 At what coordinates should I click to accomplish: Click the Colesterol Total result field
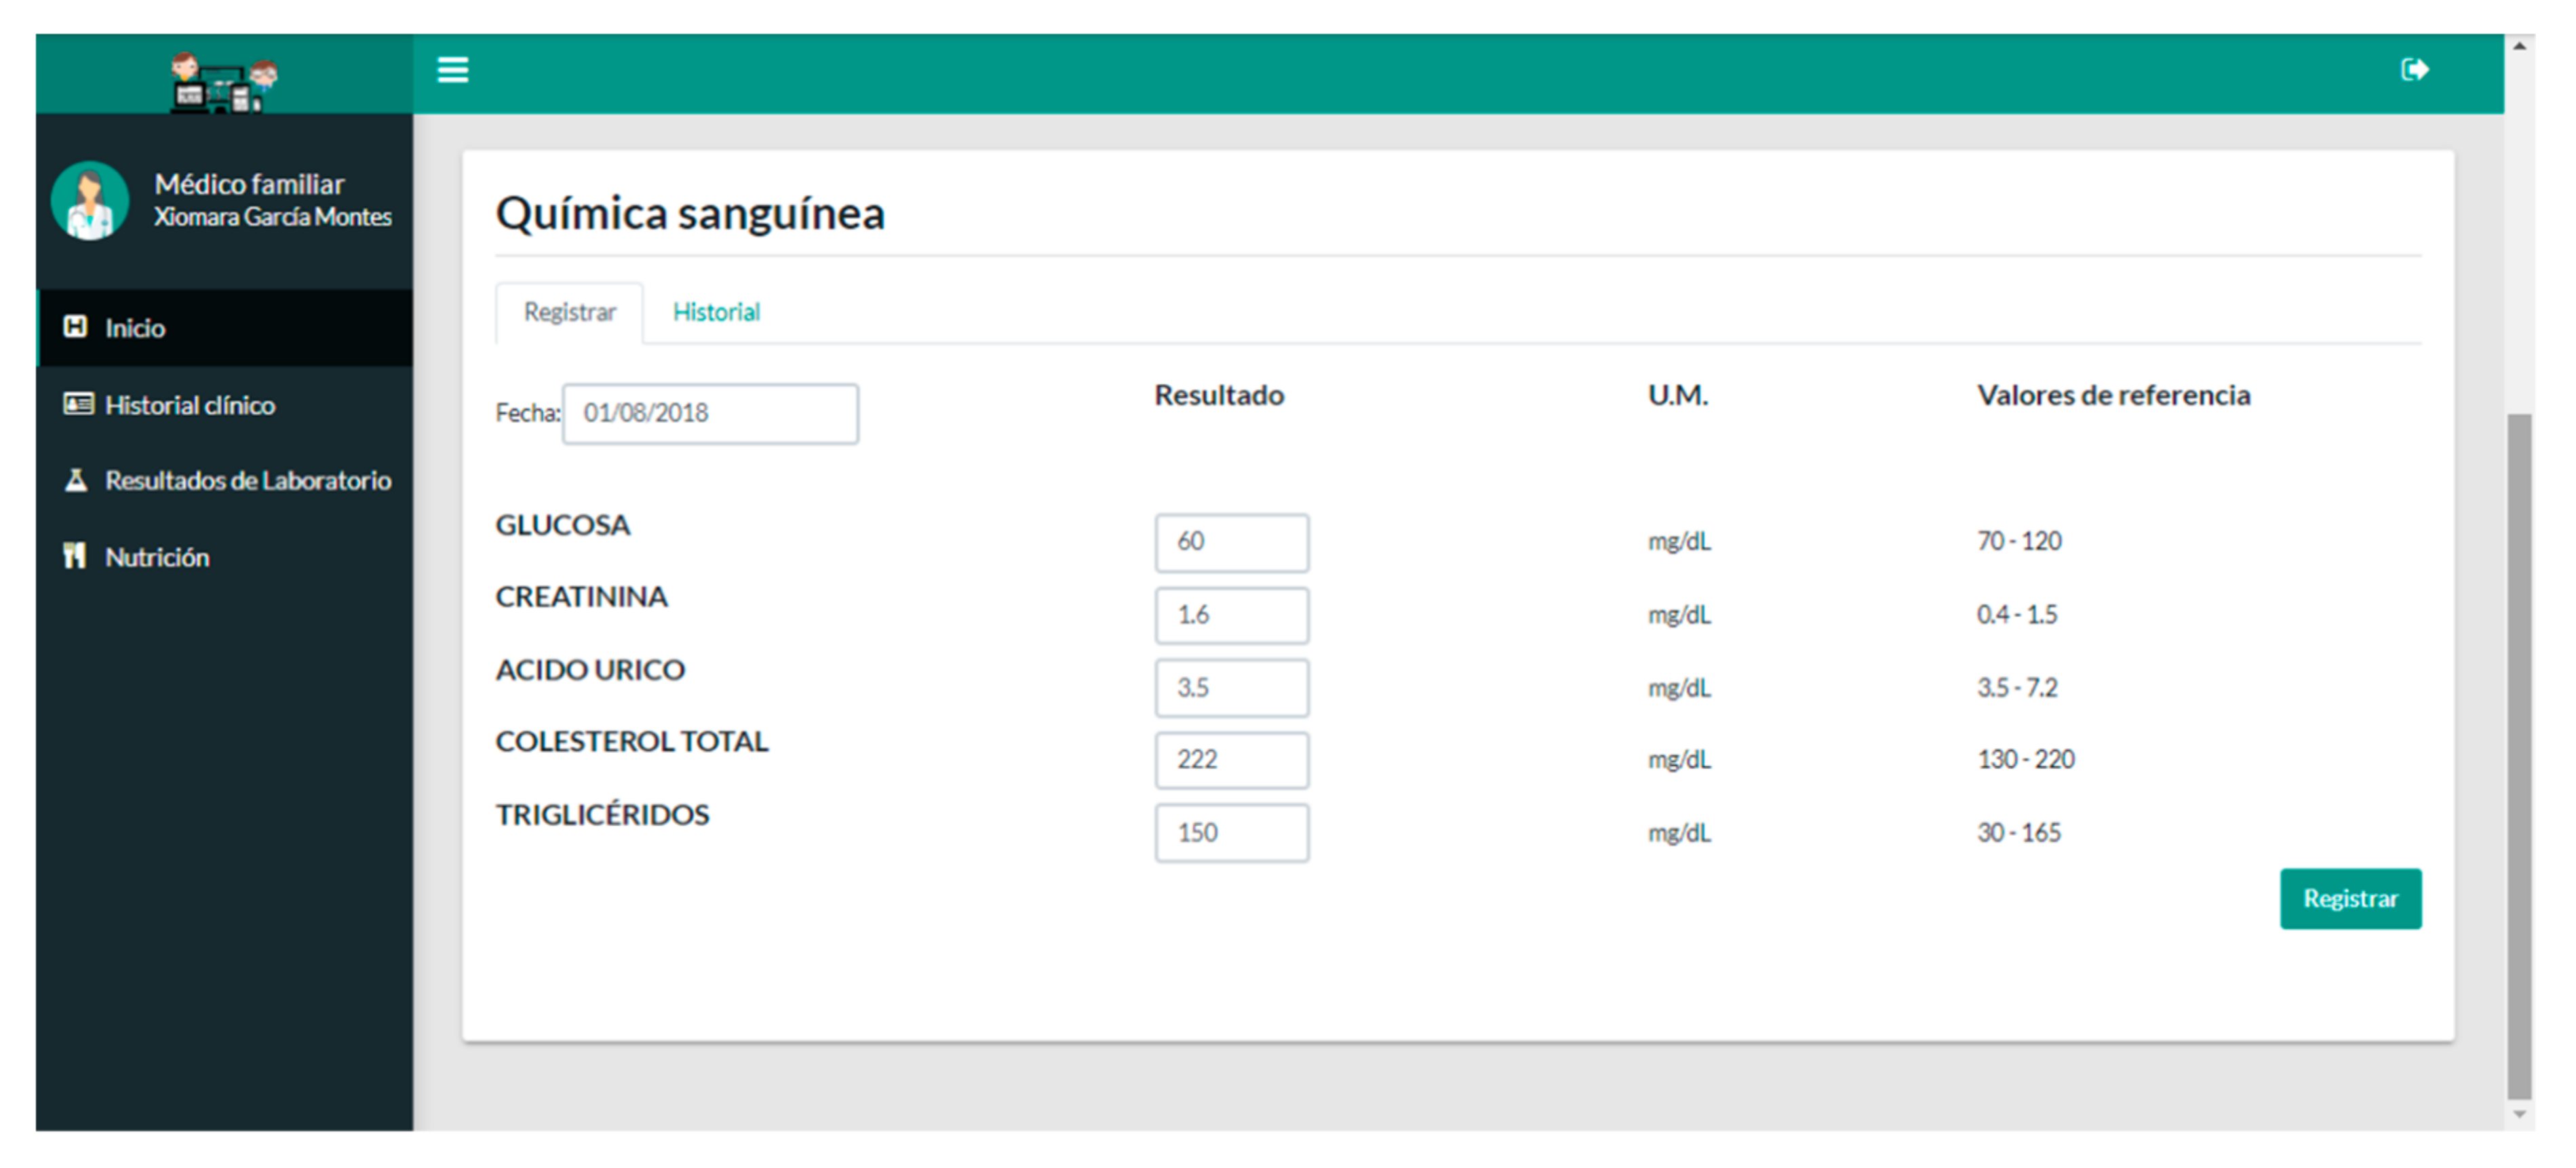tap(1231, 760)
